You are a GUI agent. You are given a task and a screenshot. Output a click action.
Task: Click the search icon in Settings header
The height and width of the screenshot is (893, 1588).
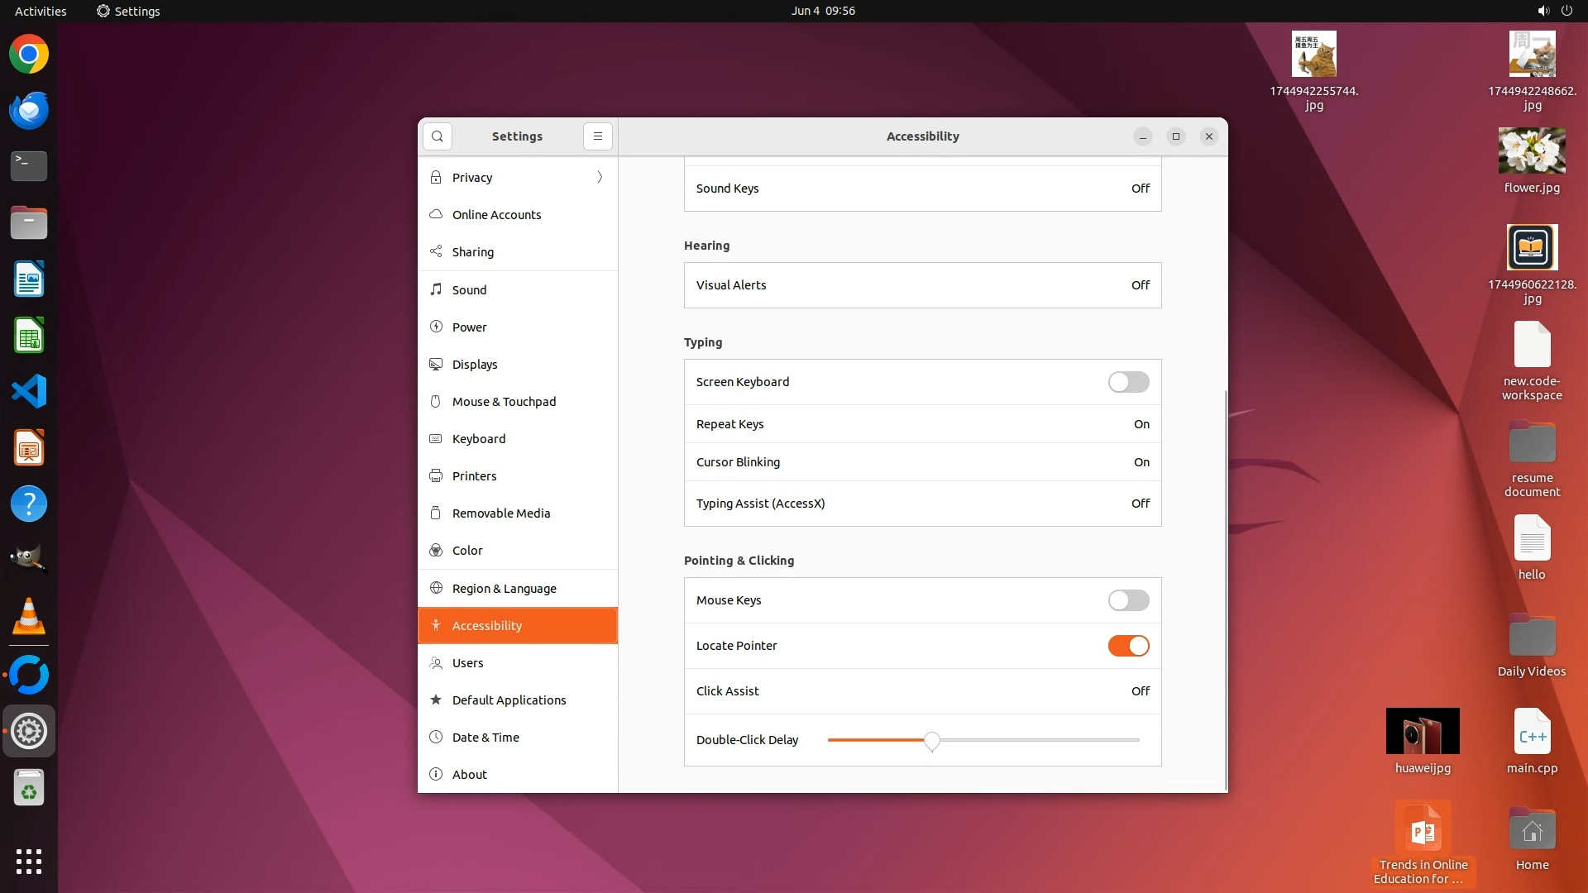point(438,136)
